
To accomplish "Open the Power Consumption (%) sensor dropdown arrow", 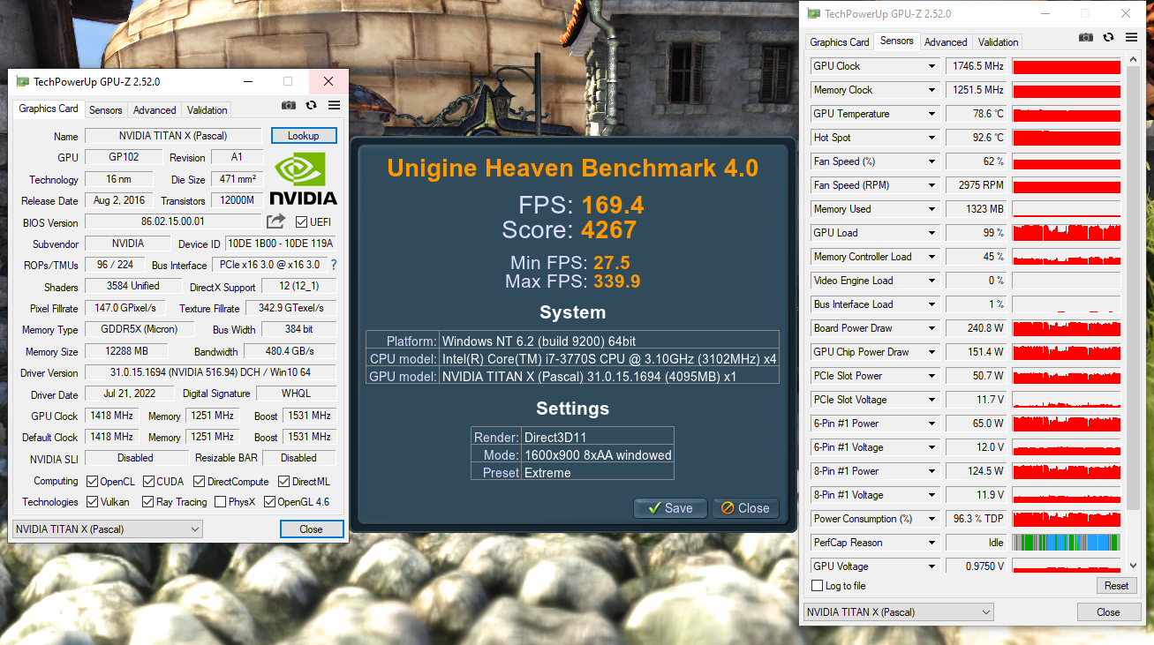I will click(931, 519).
